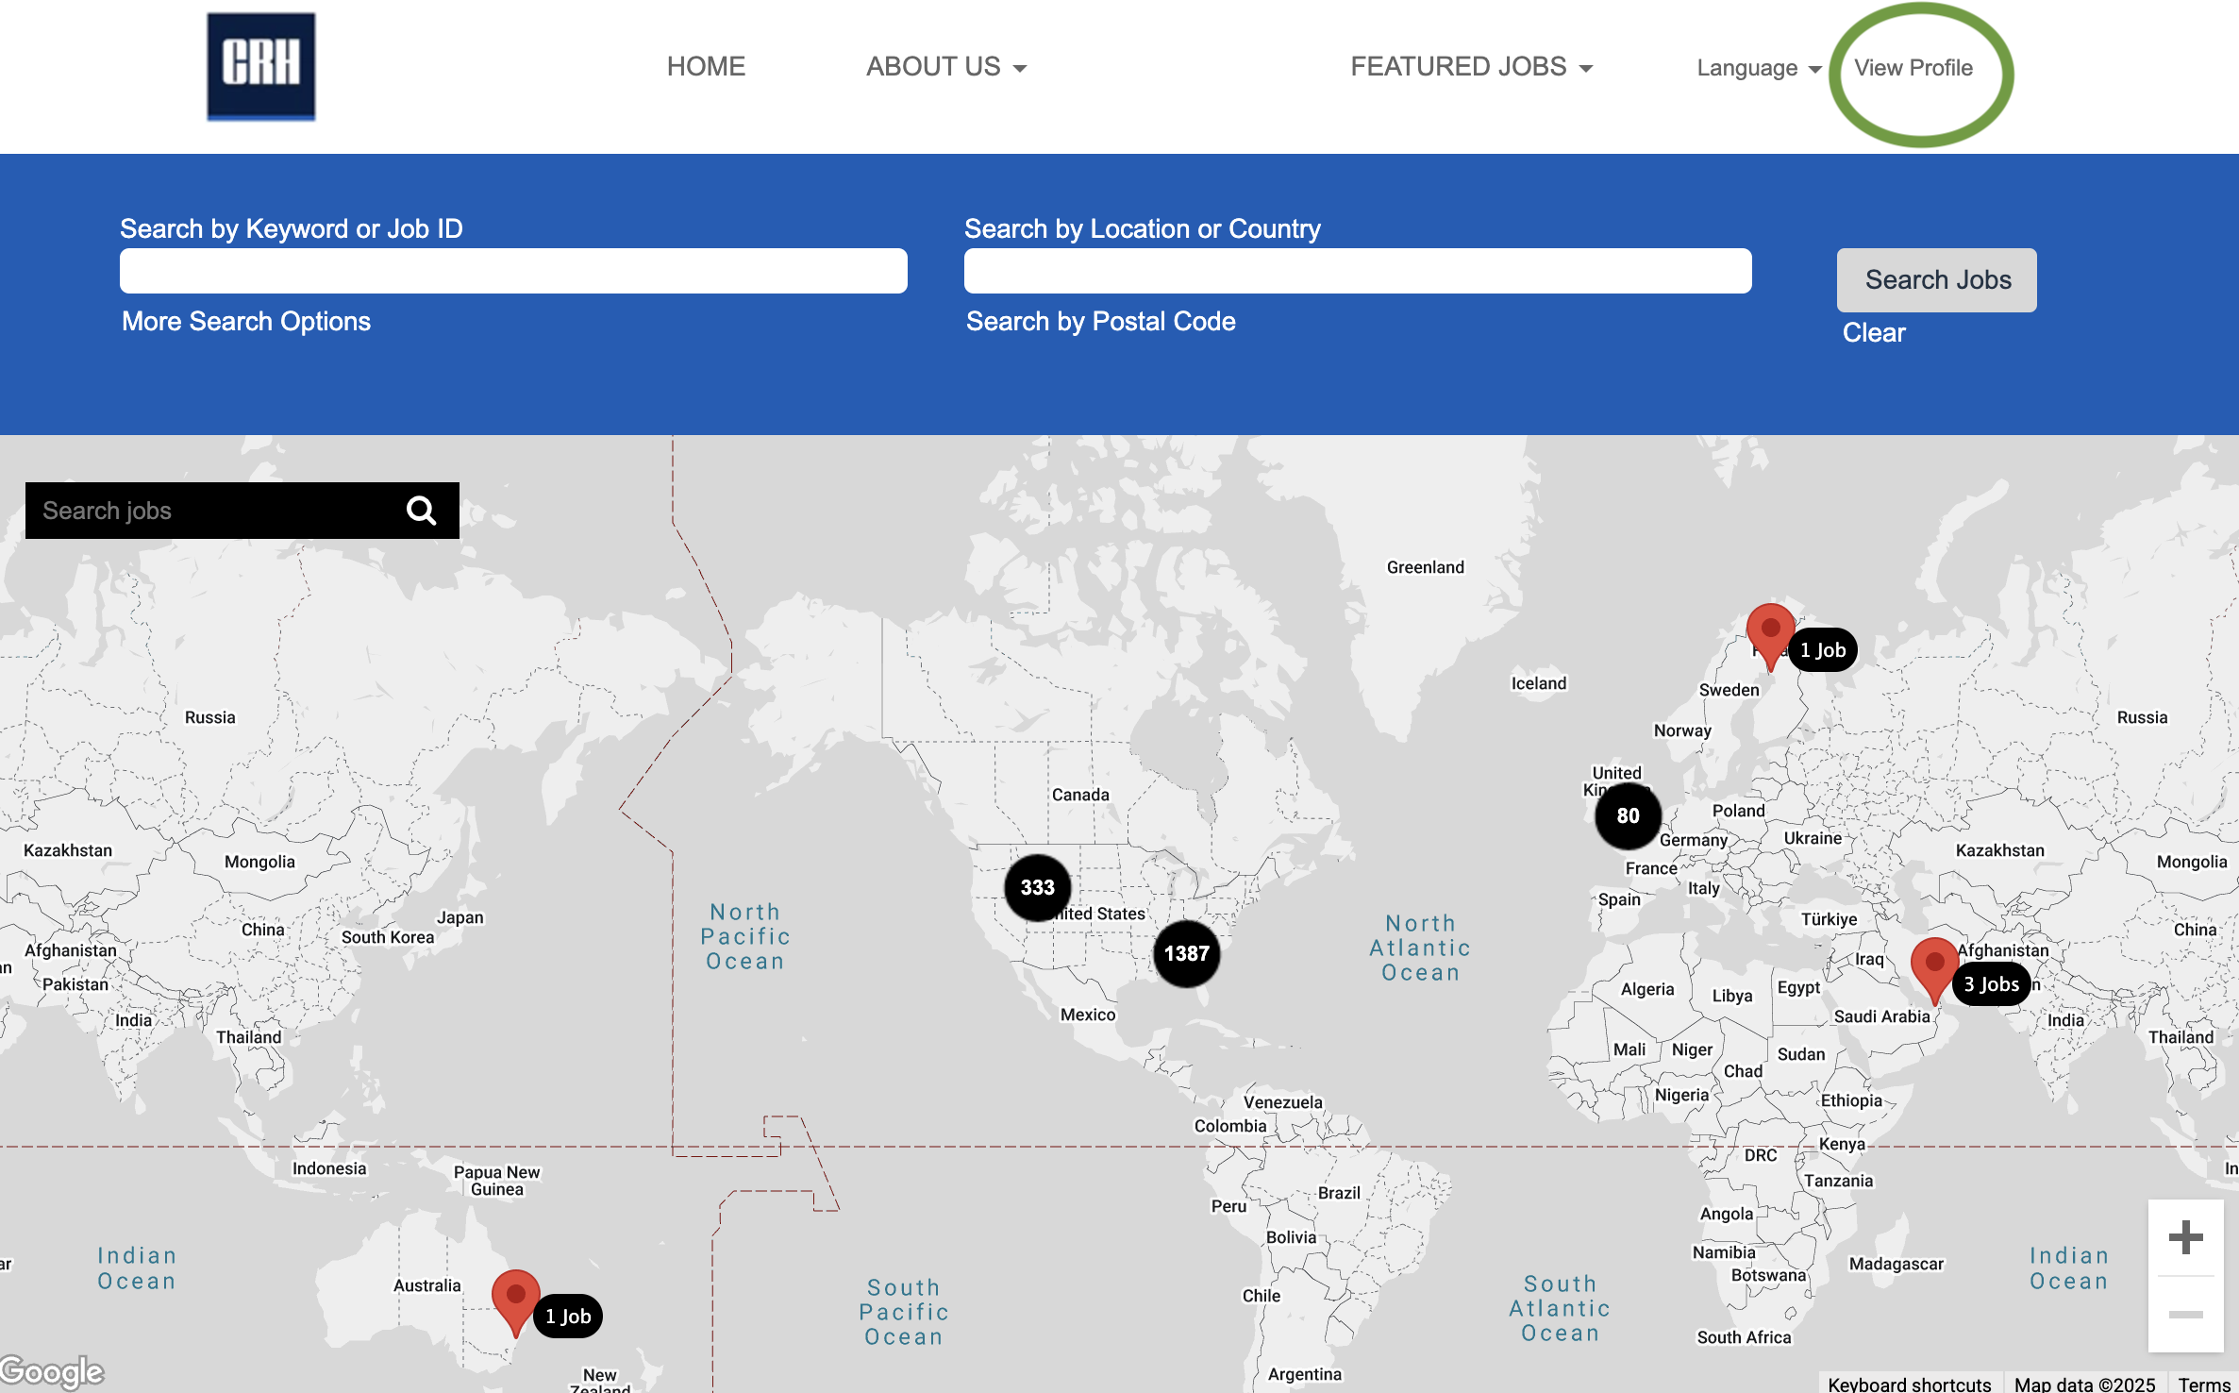Click Search by Postal Code link
This screenshot has height=1393, width=2239.
(1101, 322)
